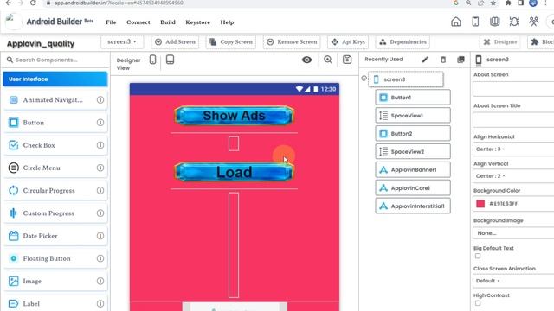This screenshot has width=554, height=311.
Task: Select ApplovinInterstitial1 in component tree
Action: click(x=413, y=206)
